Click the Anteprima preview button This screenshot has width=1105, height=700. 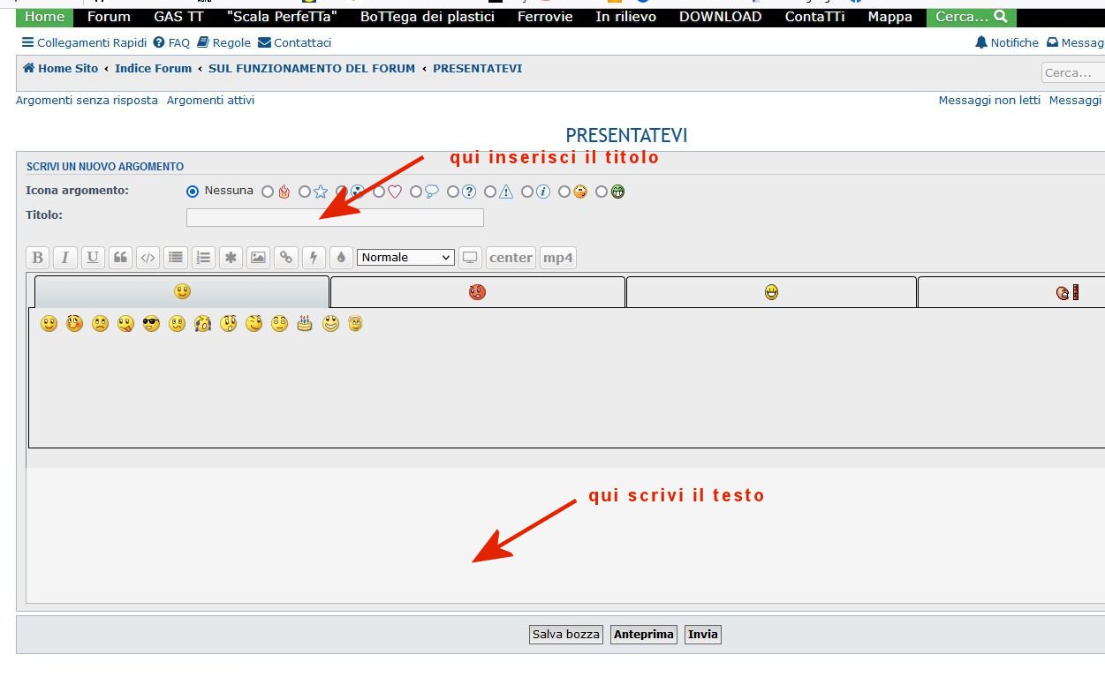click(x=643, y=635)
